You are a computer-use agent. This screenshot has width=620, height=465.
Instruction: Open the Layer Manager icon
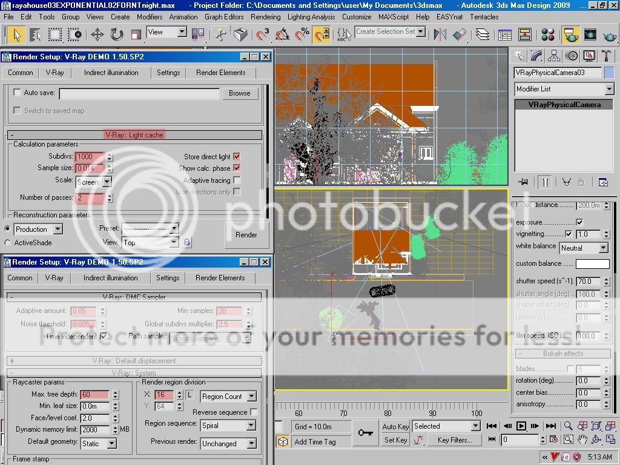pyautogui.click(x=482, y=35)
